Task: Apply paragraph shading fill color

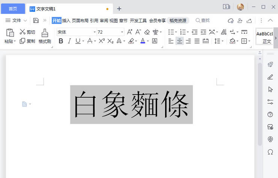Action: click(232, 41)
